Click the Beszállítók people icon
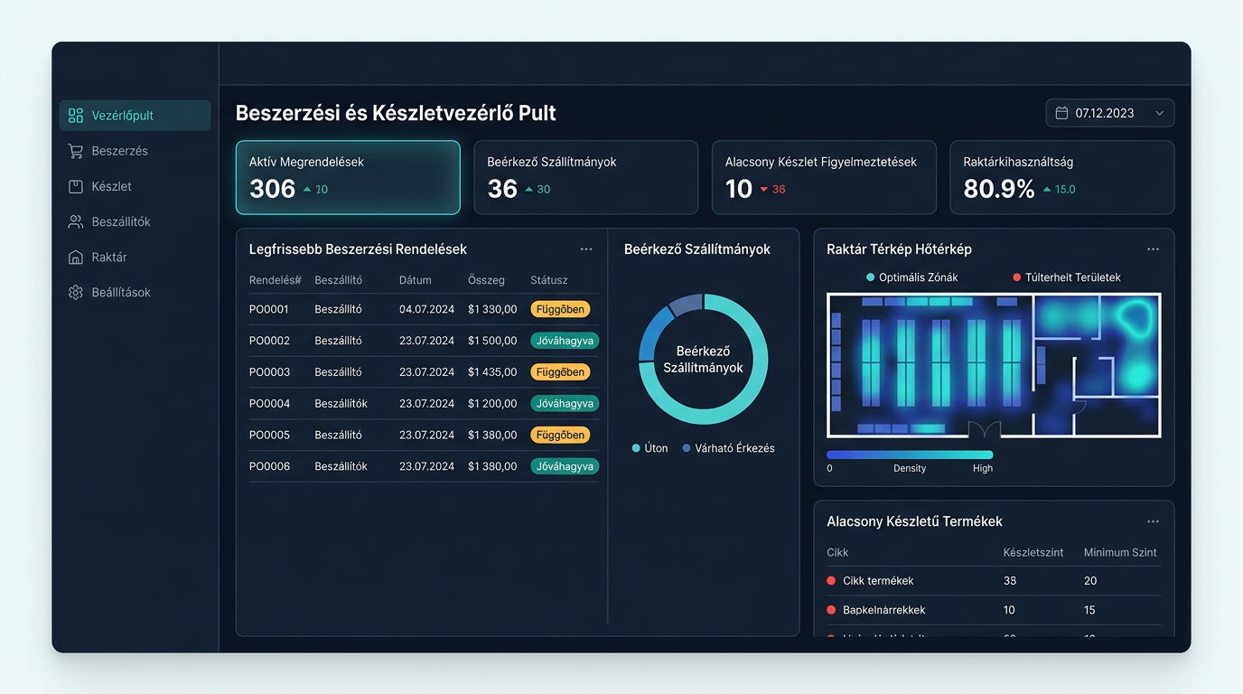 point(76,221)
